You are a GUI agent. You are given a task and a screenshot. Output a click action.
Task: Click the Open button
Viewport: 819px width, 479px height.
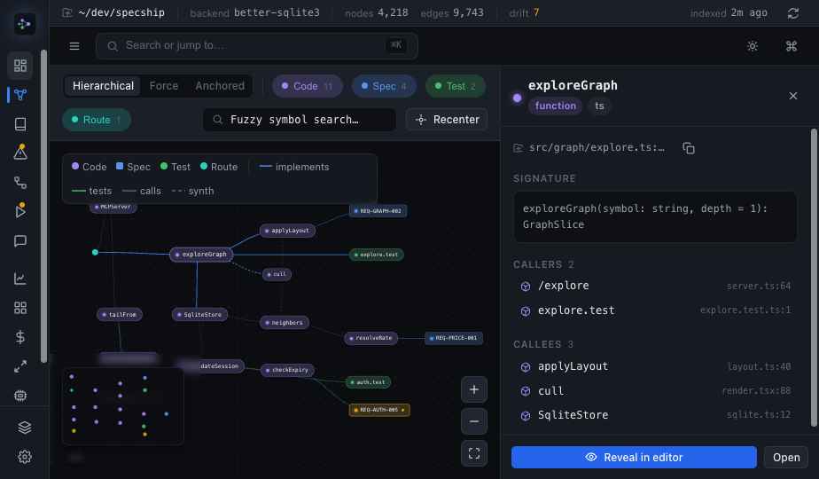pyautogui.click(x=786, y=458)
